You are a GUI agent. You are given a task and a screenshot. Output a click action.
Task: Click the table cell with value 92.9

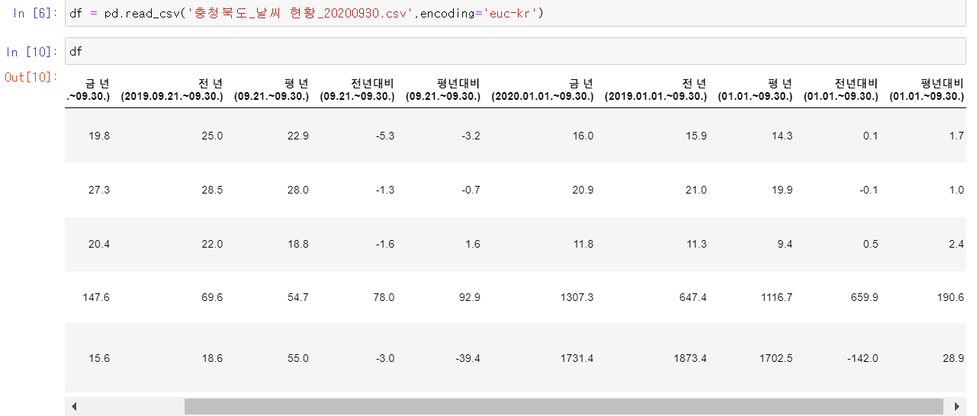coord(469,297)
